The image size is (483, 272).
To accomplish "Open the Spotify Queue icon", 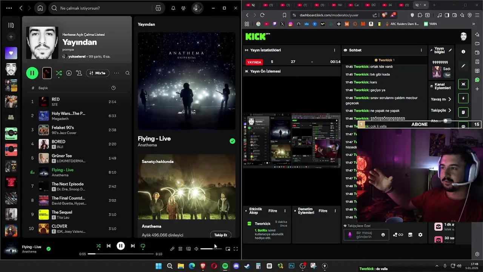I will (180, 249).
